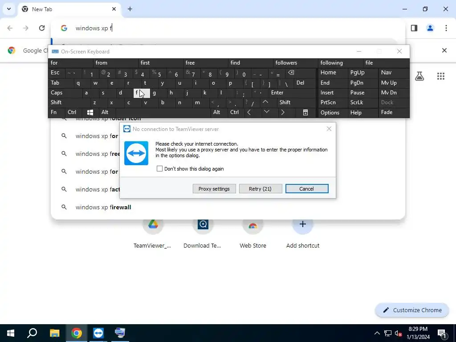Click the spacebar on On-Screen Keyboard
The height and width of the screenshot is (342, 456).
pos(163,112)
